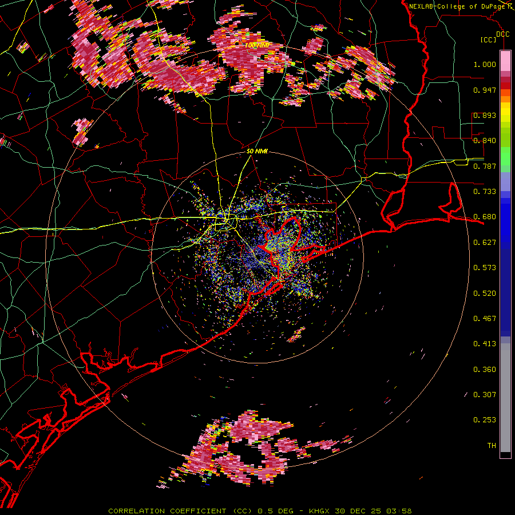This screenshot has width=515, height=515.
Task: Click the 0.360 legend value
Action: 485,370
